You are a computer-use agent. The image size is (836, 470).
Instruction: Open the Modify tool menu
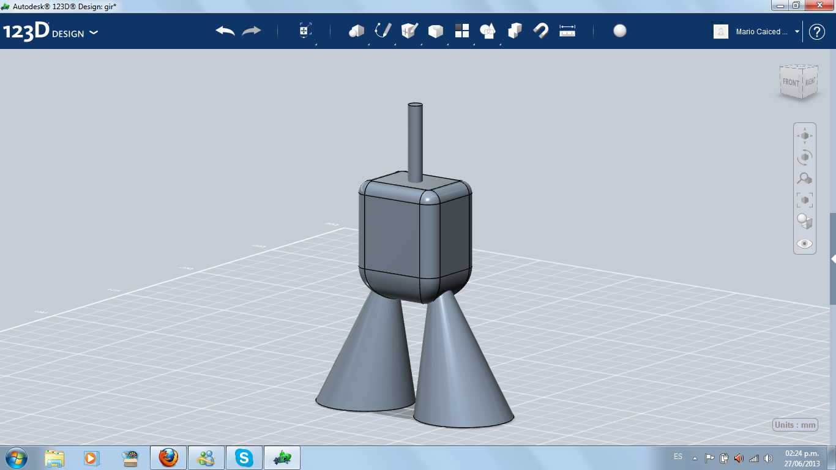coord(436,31)
